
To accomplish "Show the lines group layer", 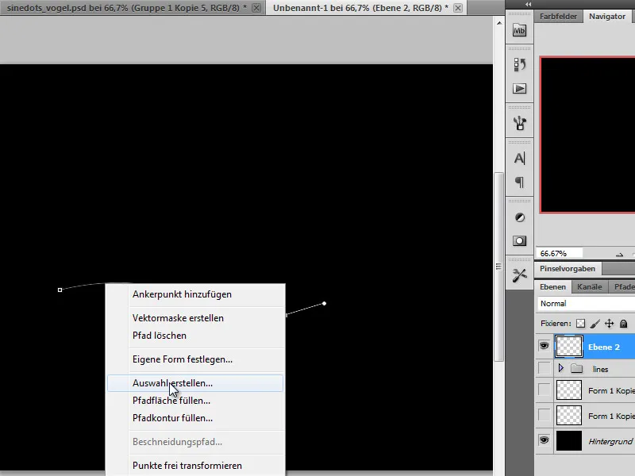I will point(545,368).
